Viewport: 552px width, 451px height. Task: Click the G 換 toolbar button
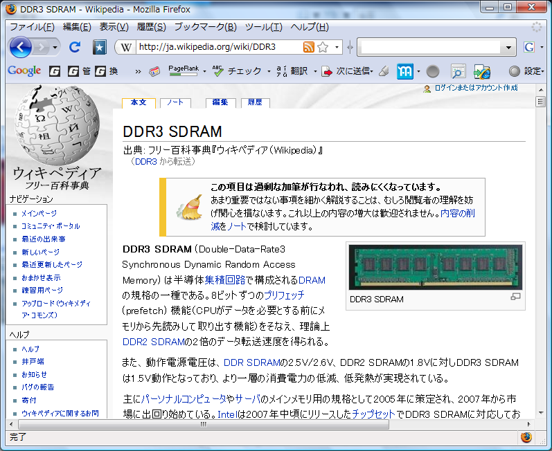tap(107, 71)
